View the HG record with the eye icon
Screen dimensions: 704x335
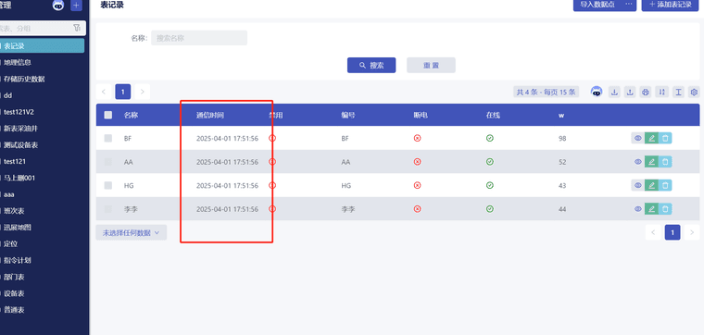point(637,185)
